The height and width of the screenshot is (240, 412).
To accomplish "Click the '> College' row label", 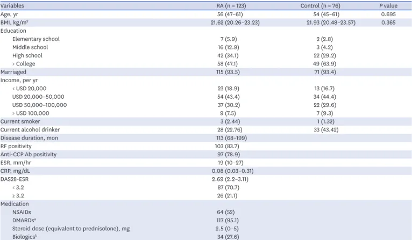I will (24, 64).
